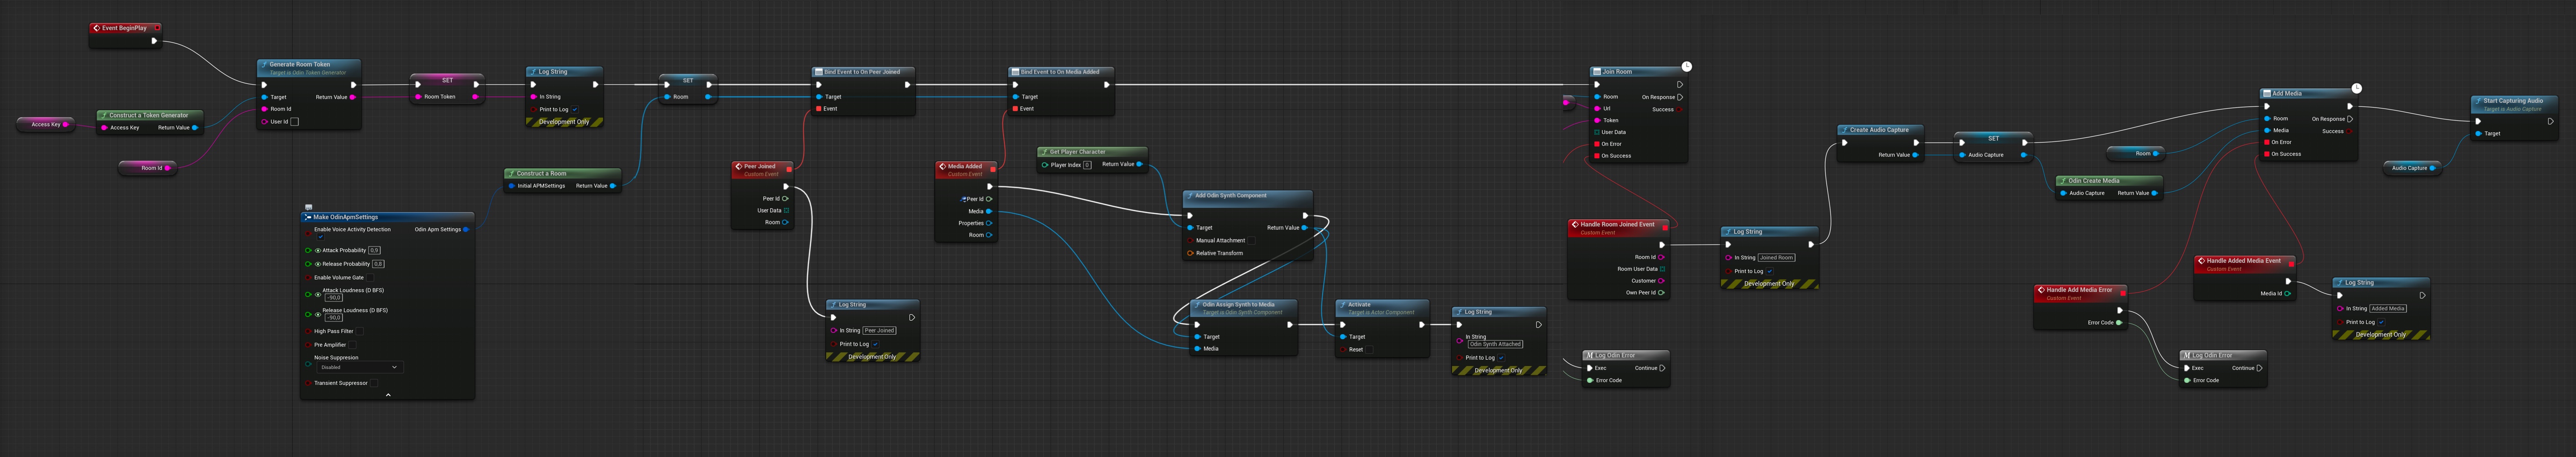Click the Attack Loudness value field showing -90.0

click(333, 297)
